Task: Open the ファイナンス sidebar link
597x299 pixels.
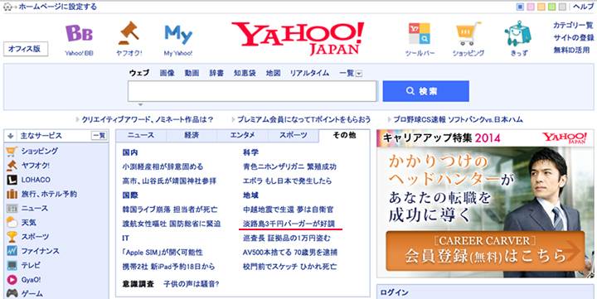Action: pos(40,251)
